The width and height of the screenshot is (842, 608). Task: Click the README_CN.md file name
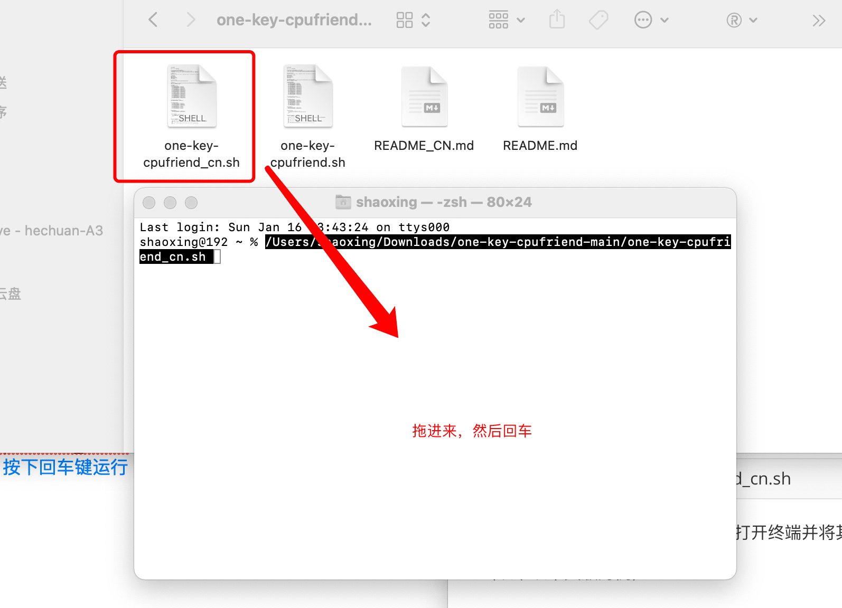424,146
